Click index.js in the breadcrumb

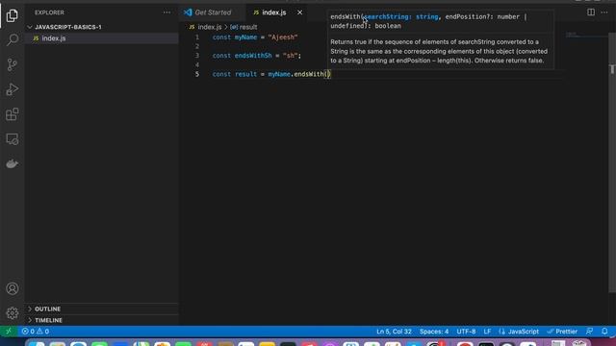pyautogui.click(x=210, y=27)
